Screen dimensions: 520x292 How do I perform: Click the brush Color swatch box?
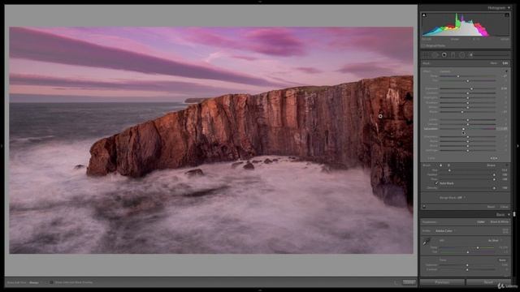point(494,158)
